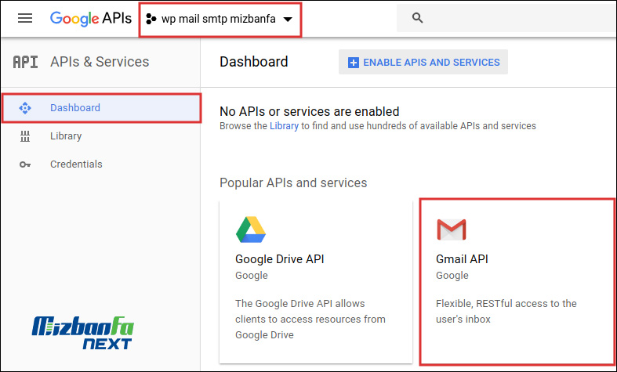Click the Library shelf icon
Image resolution: width=617 pixels, height=372 pixels.
tap(25, 136)
